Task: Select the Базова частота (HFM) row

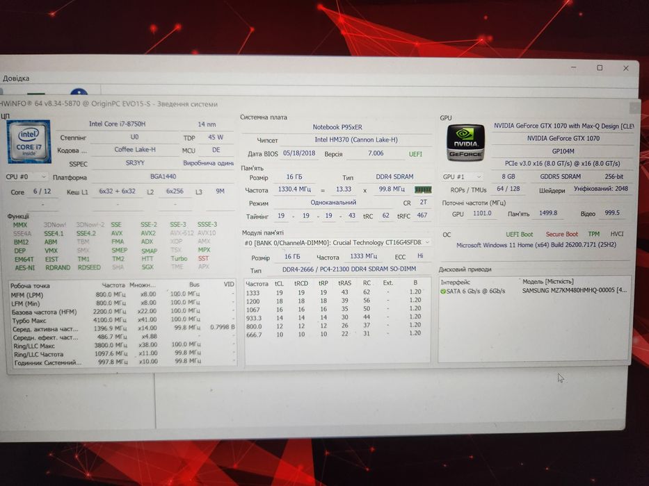Action: 122,312
